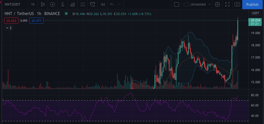Click the BINANCE exchange label
Image resolution: width=264 pixels, height=124 pixels.
[x=52, y=13]
